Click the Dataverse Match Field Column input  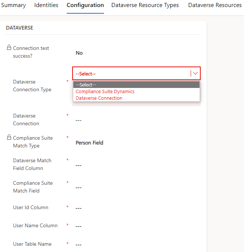(136, 165)
